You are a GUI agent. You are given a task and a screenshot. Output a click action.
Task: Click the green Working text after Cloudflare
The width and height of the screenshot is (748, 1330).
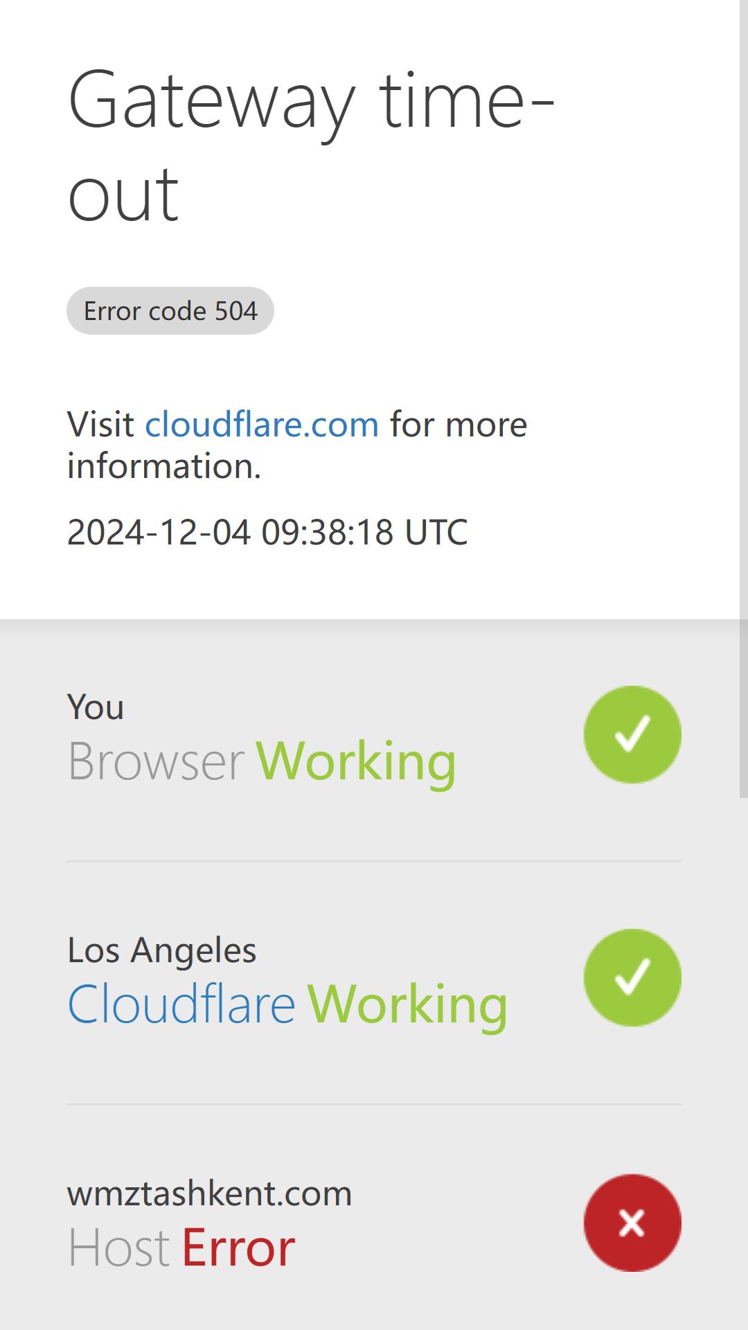(x=407, y=1004)
